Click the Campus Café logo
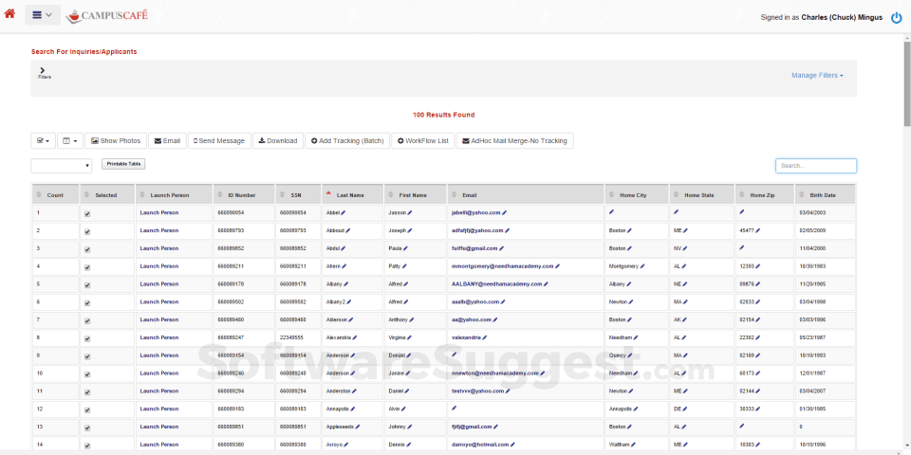The image size is (911, 455). pyautogui.click(x=106, y=15)
